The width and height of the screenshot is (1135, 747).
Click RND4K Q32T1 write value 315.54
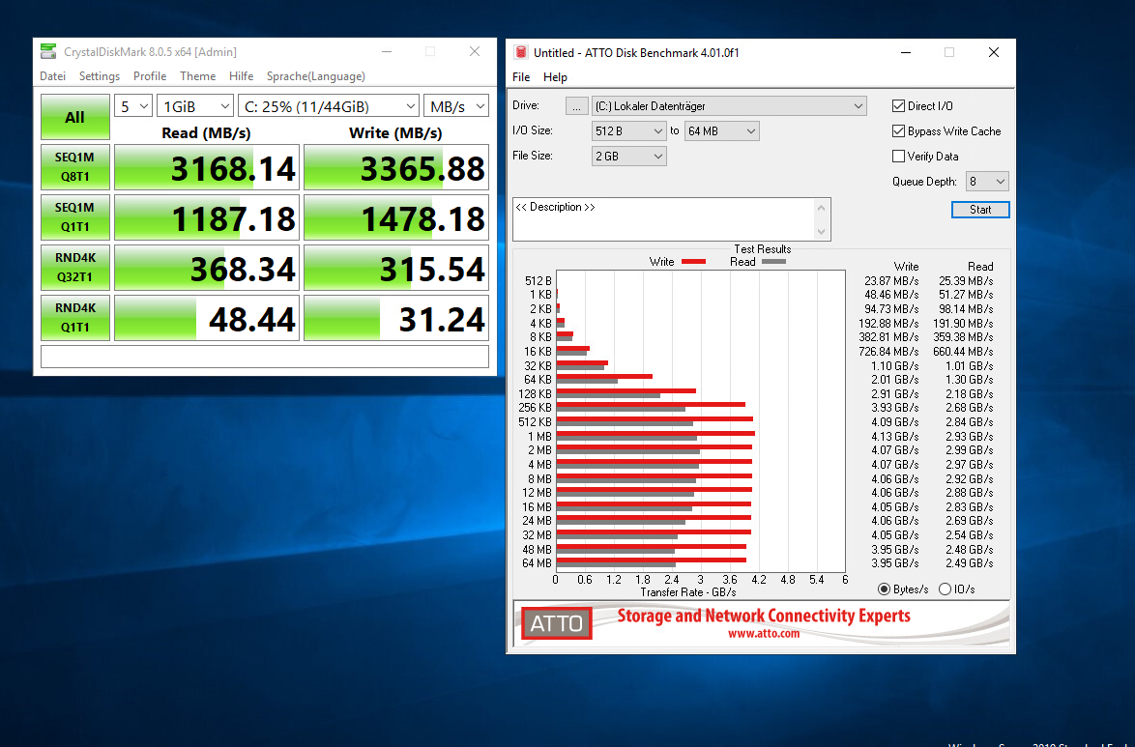[396, 267]
